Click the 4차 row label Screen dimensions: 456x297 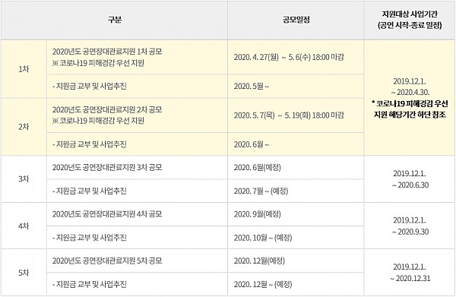[24, 226]
